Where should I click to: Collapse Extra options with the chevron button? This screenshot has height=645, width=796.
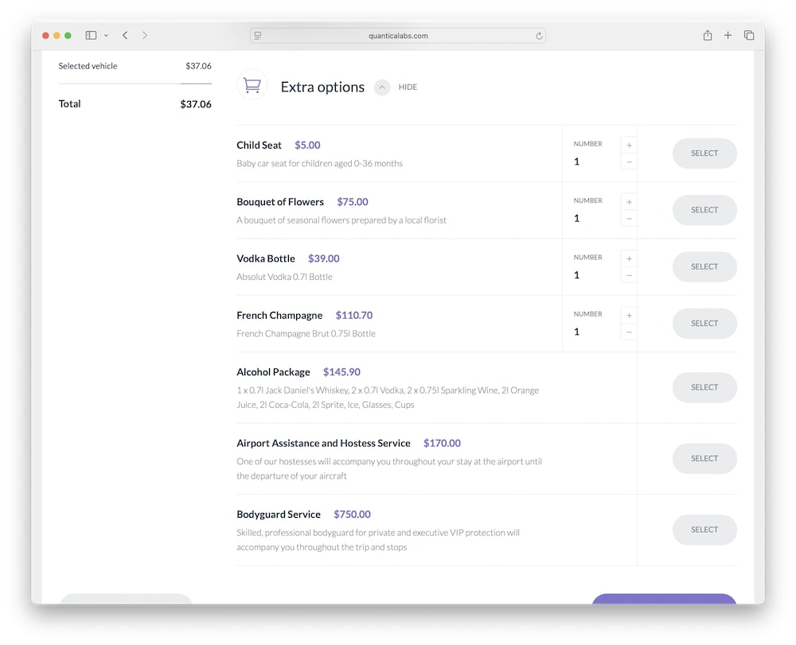click(382, 87)
